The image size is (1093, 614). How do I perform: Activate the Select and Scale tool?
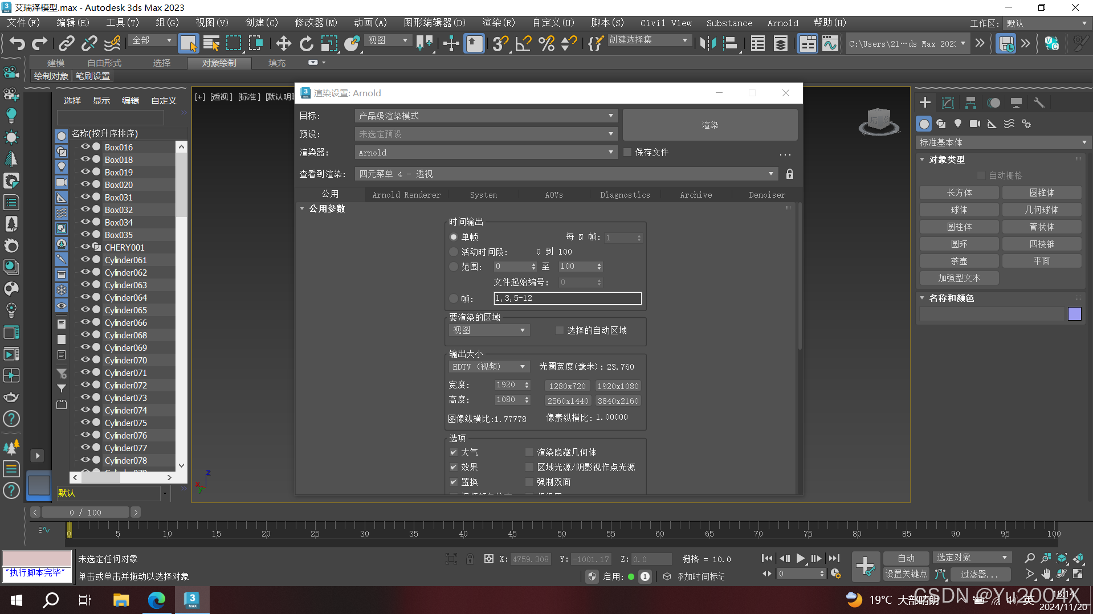329,43
